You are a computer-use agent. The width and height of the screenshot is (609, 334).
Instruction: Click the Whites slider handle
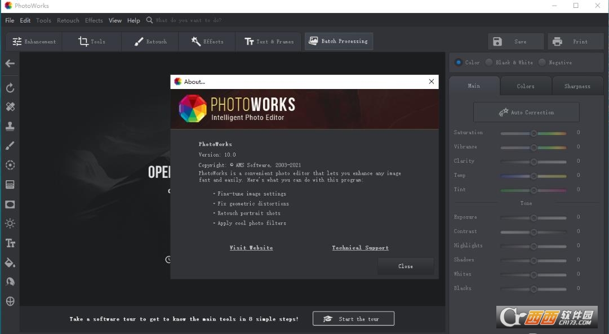[534, 275]
